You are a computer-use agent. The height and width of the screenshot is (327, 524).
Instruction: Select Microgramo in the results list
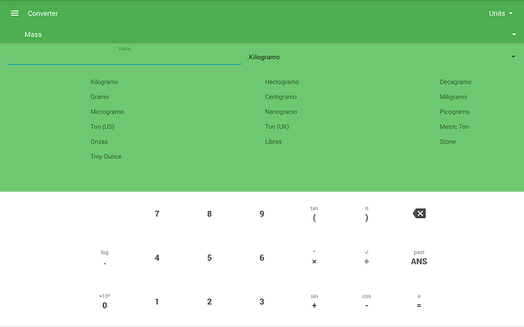pyautogui.click(x=107, y=112)
